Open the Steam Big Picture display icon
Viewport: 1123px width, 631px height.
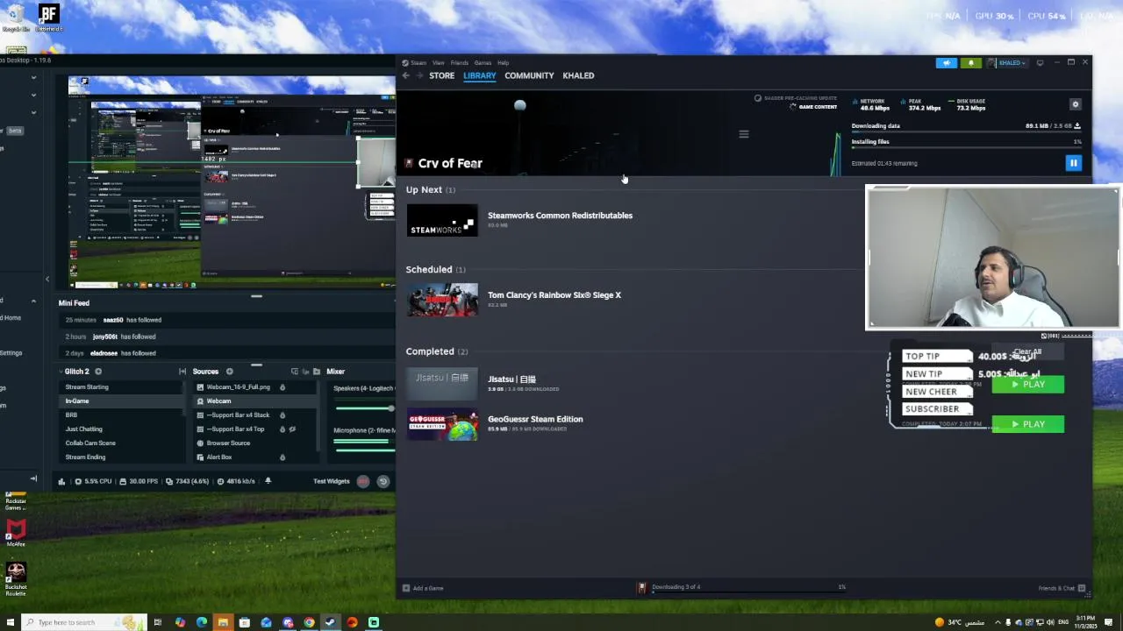(x=1040, y=63)
